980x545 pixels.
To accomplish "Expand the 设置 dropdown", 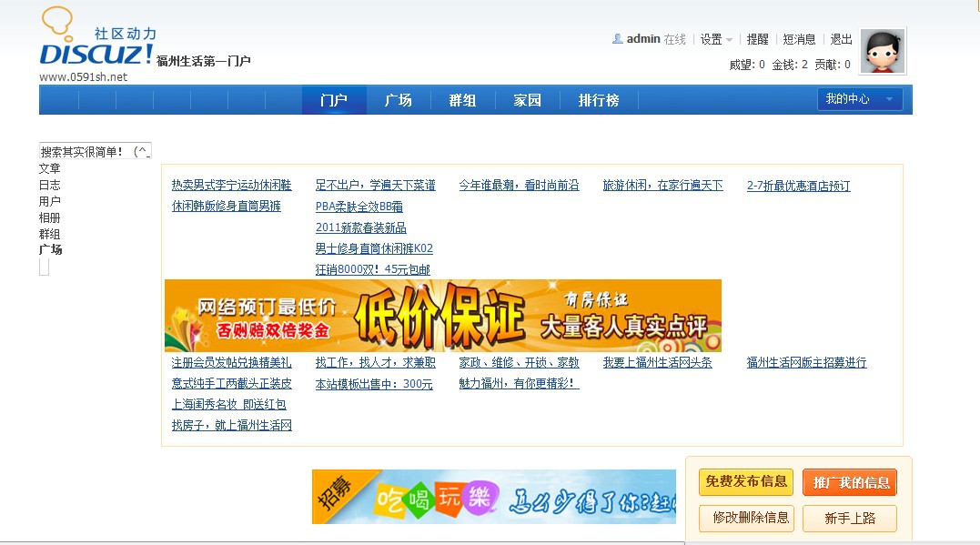I will [x=715, y=39].
